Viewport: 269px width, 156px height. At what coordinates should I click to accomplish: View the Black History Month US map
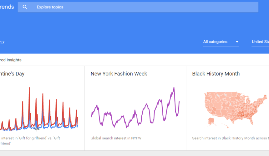coord(236,110)
